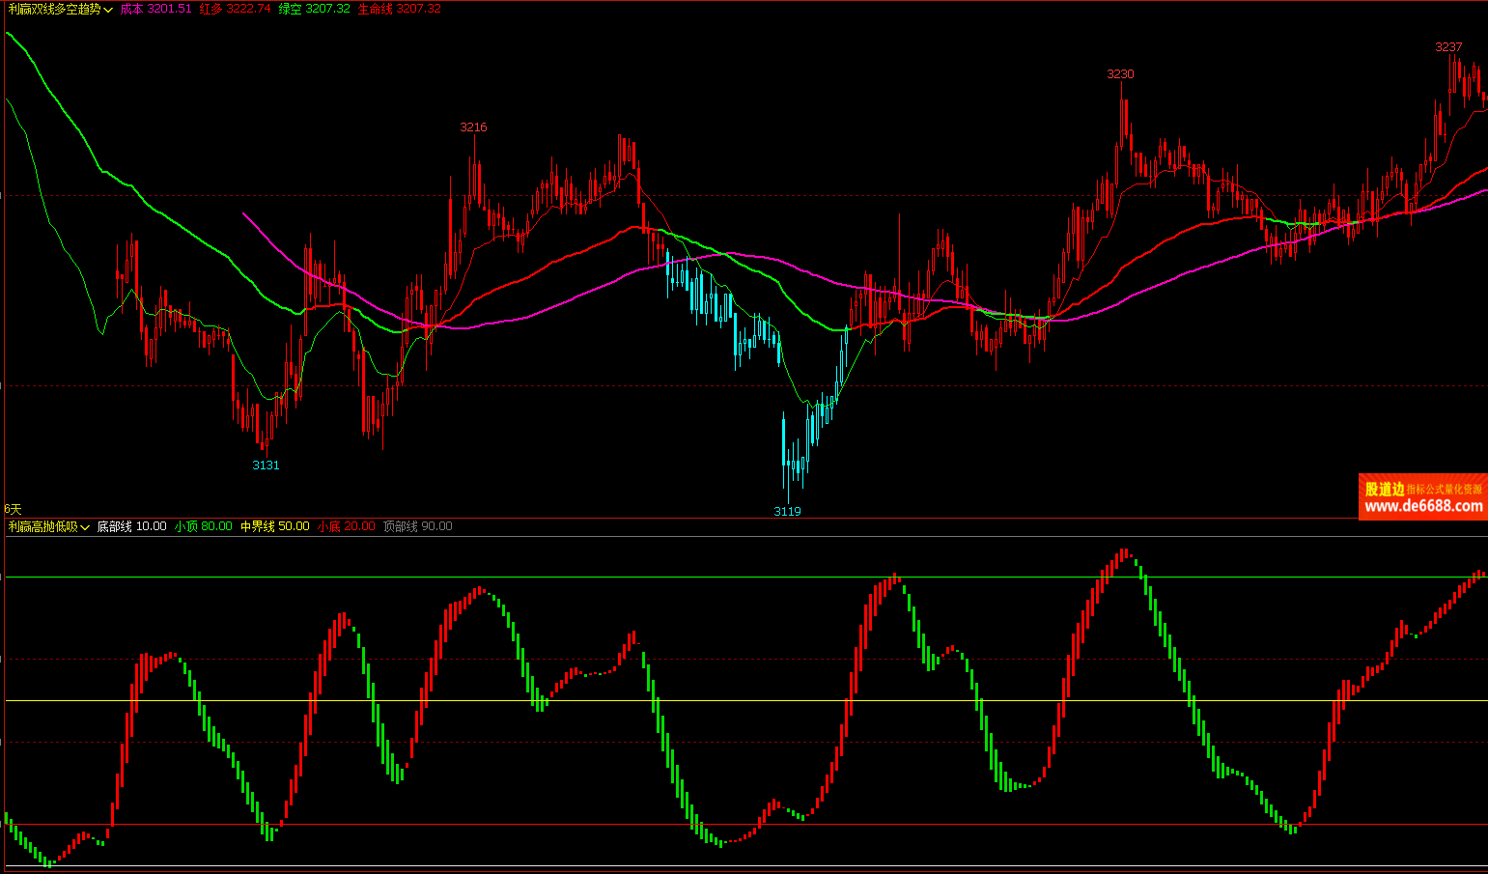Click the 红多 3222.74 legend label
The height and width of the screenshot is (874, 1488).
[235, 9]
